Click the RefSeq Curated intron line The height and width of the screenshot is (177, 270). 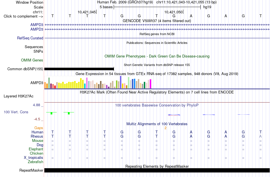(x=157, y=38)
